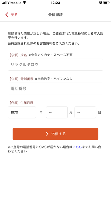Open the birth month dropdown before 月
This screenshot has height=197, width=111.
[57, 112]
